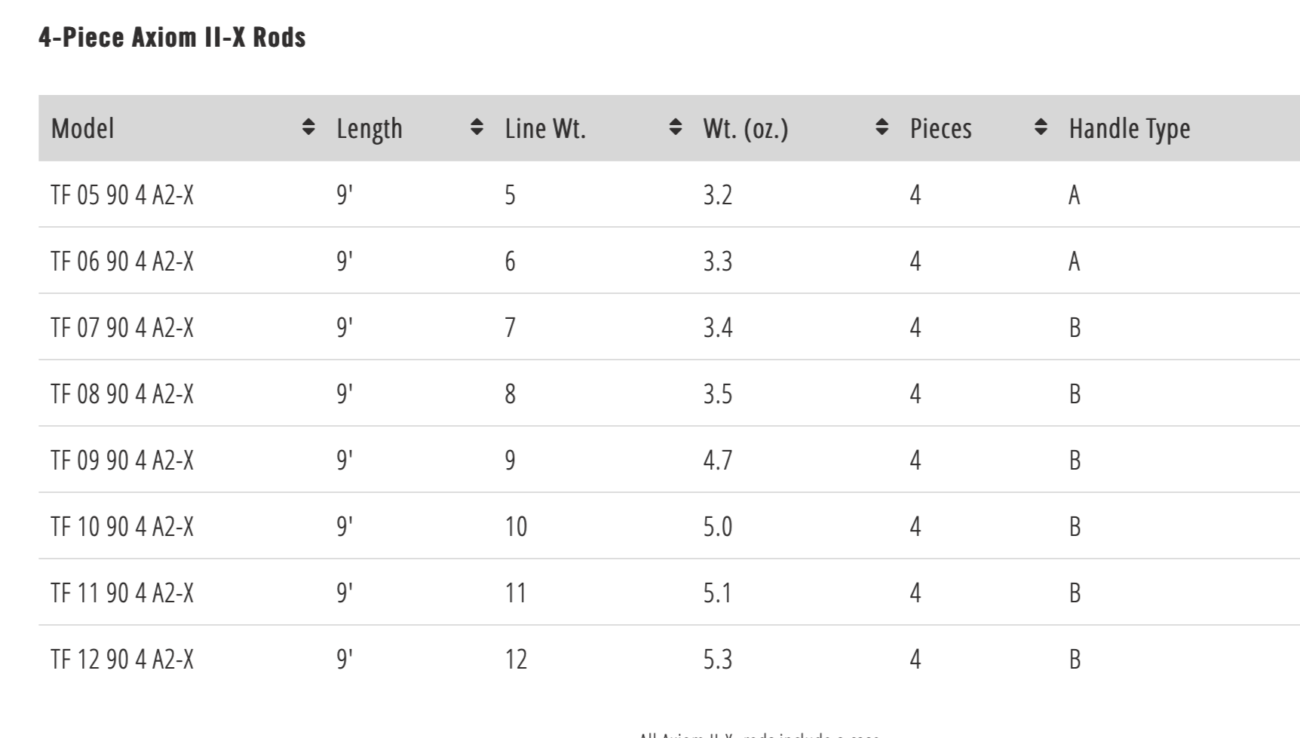
Task: Select the TF 05 90 4 A2-X model cell
Action: tap(122, 195)
